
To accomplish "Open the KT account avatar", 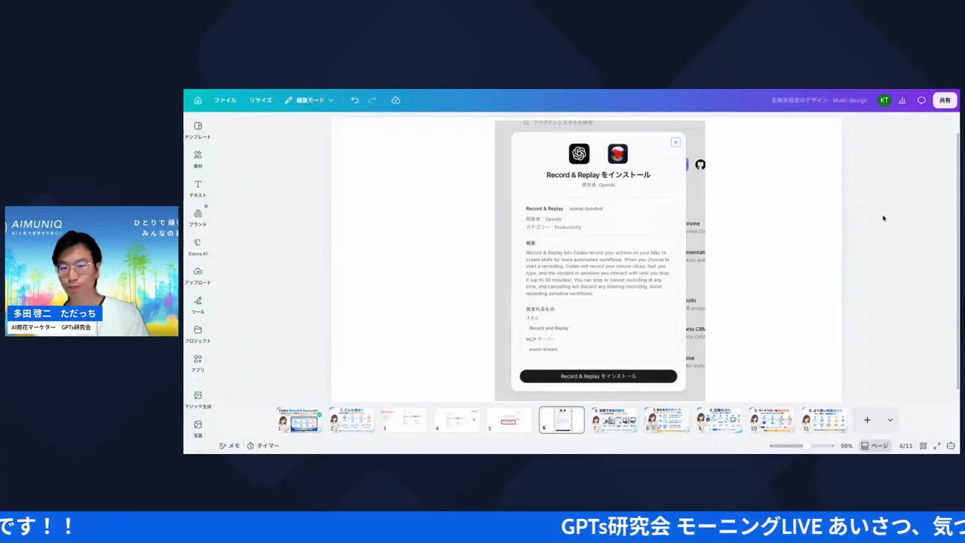I will (x=884, y=100).
